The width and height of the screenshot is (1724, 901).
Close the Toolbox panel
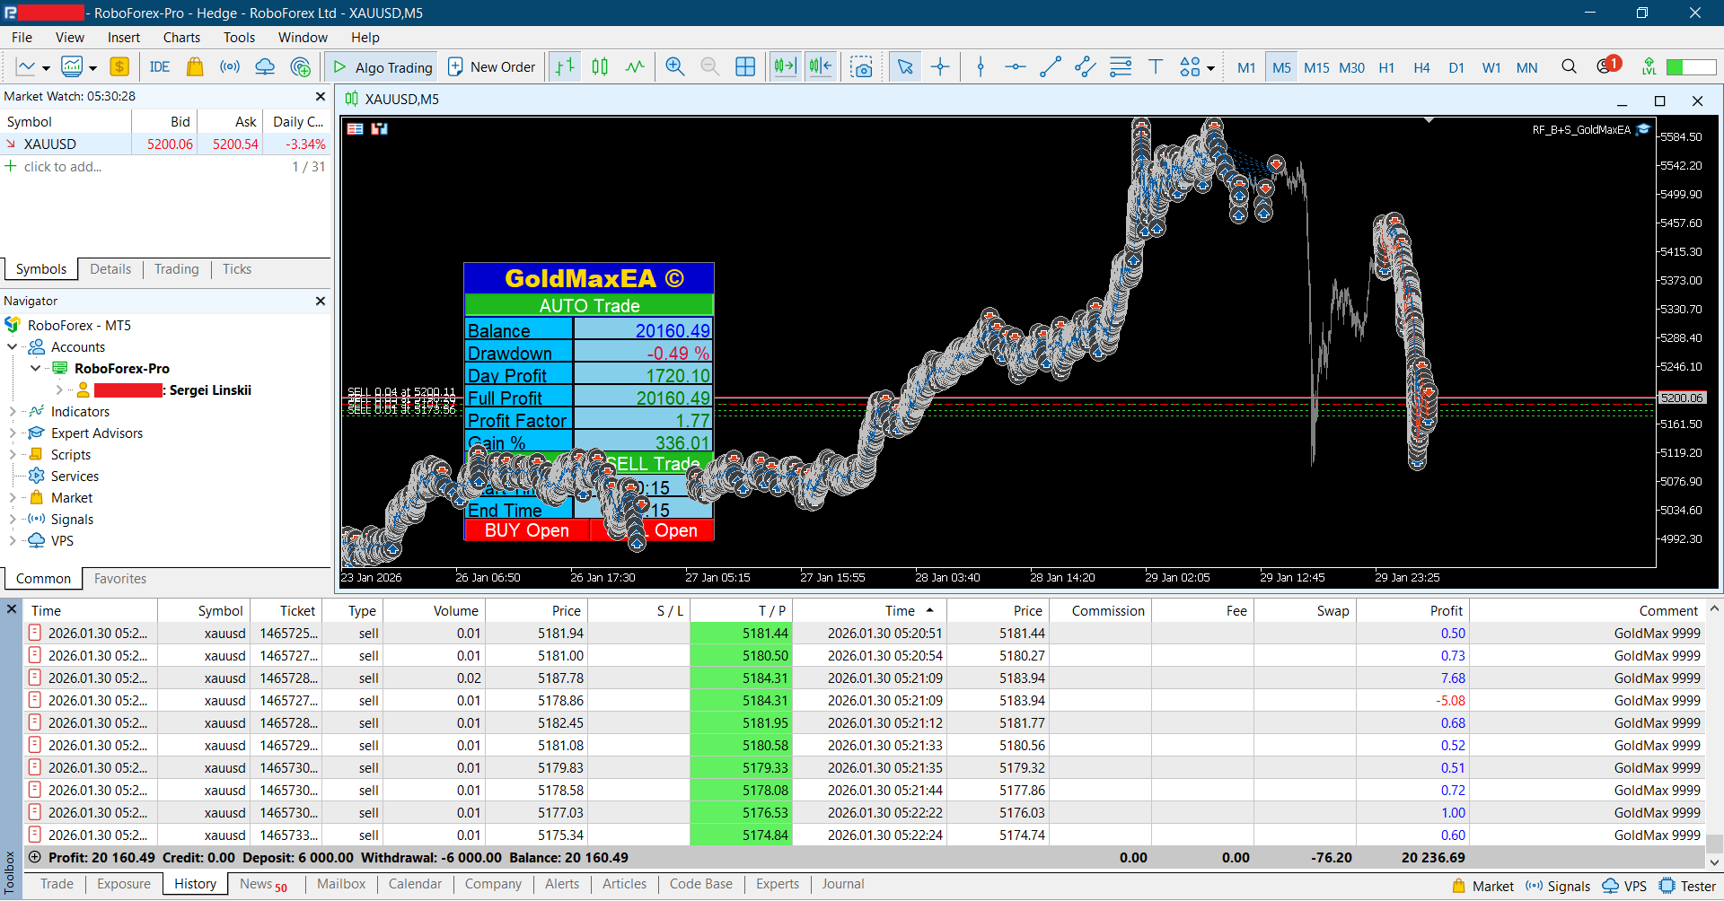pyautogui.click(x=12, y=608)
